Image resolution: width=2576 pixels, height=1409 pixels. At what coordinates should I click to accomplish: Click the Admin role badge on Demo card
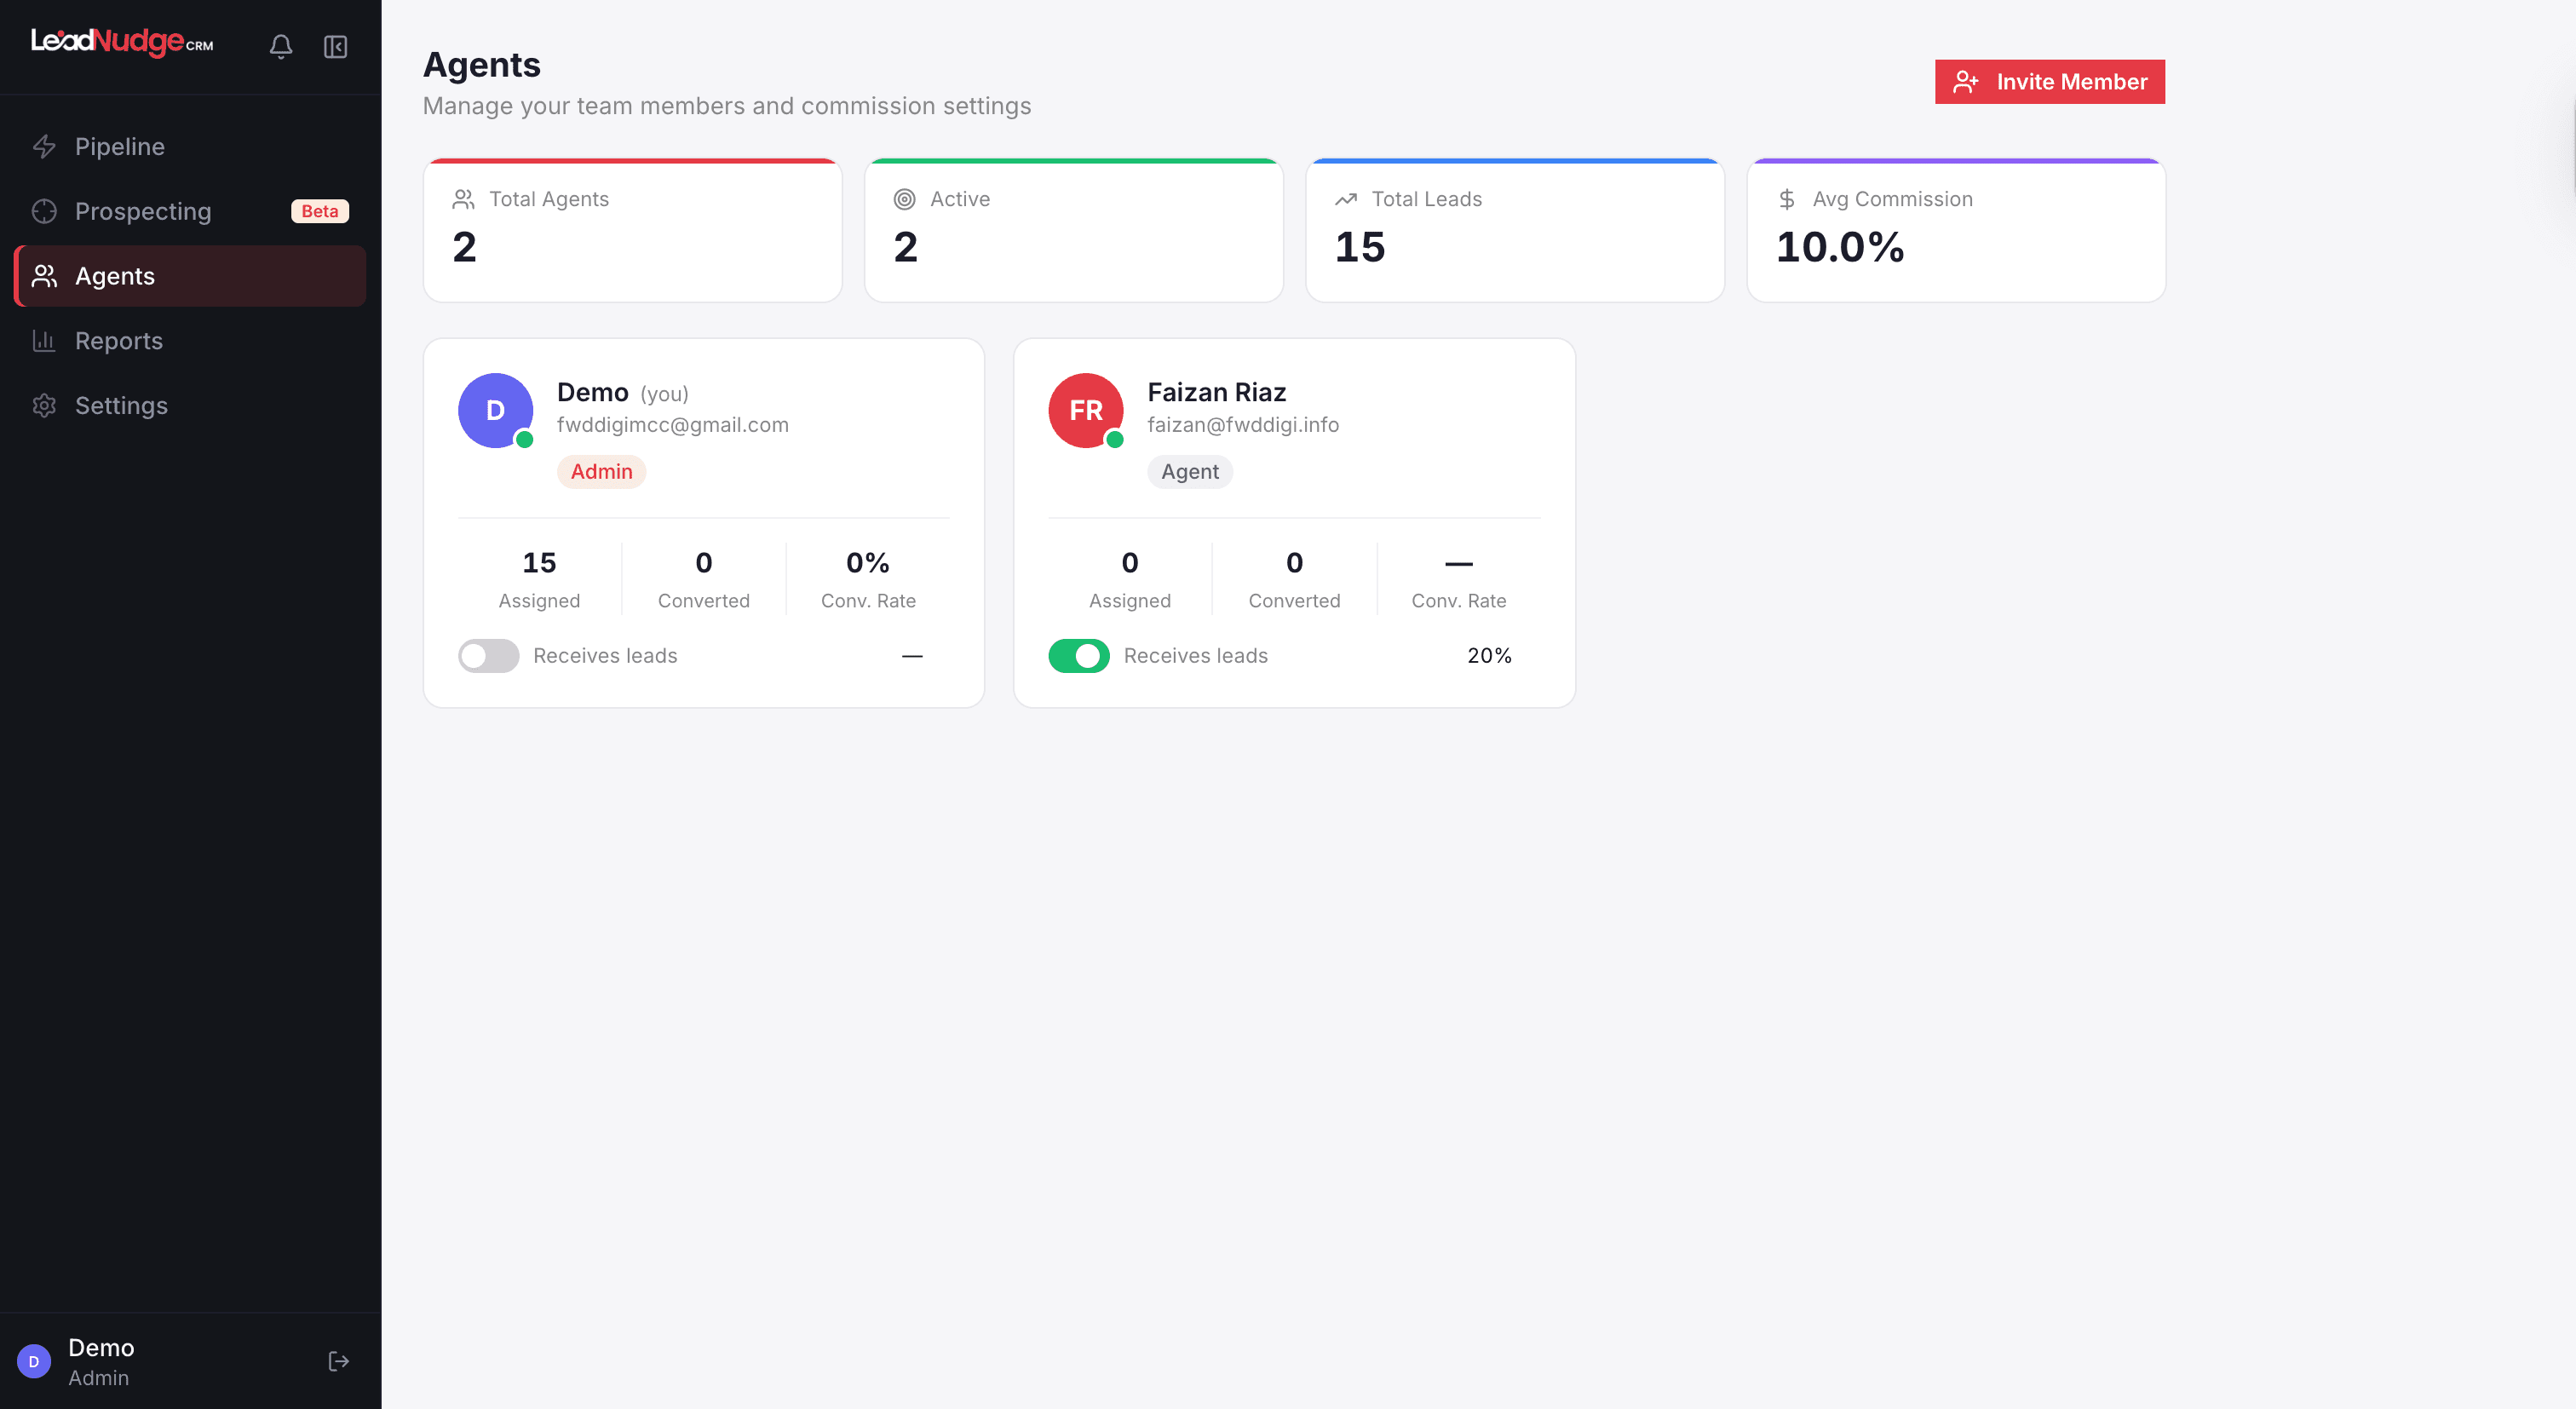tap(601, 471)
